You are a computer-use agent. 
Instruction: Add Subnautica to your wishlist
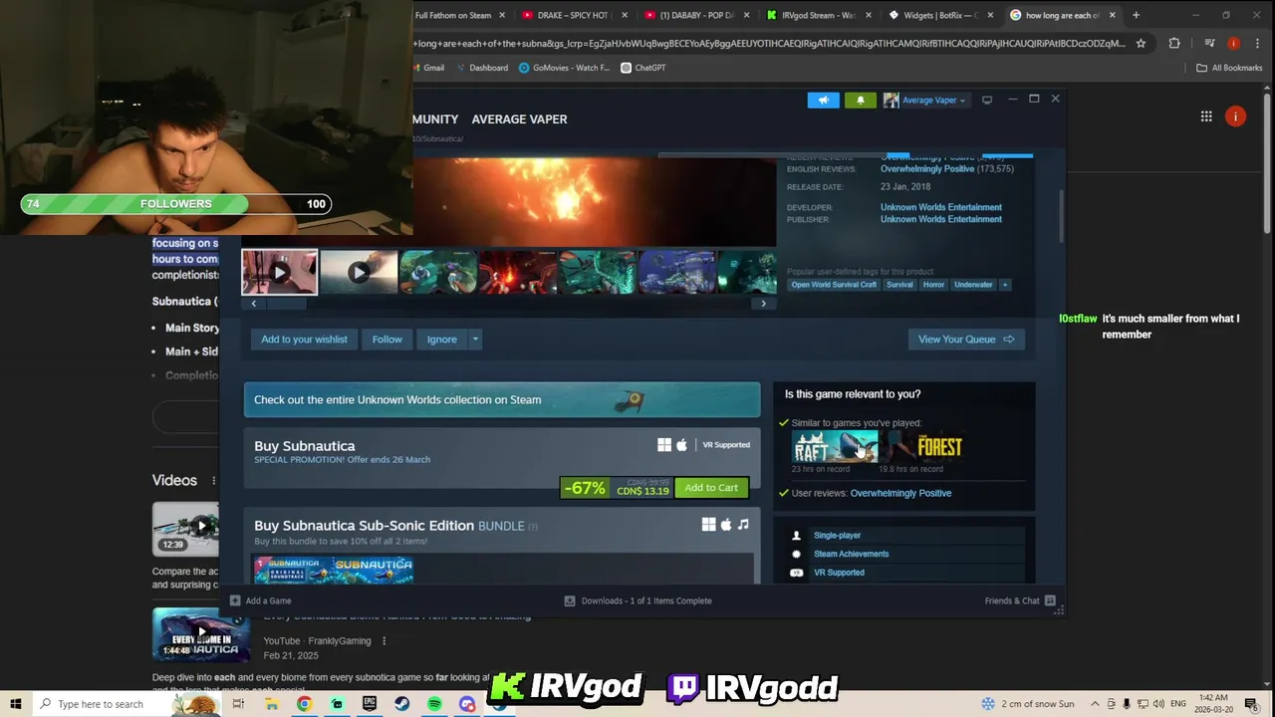click(x=304, y=340)
